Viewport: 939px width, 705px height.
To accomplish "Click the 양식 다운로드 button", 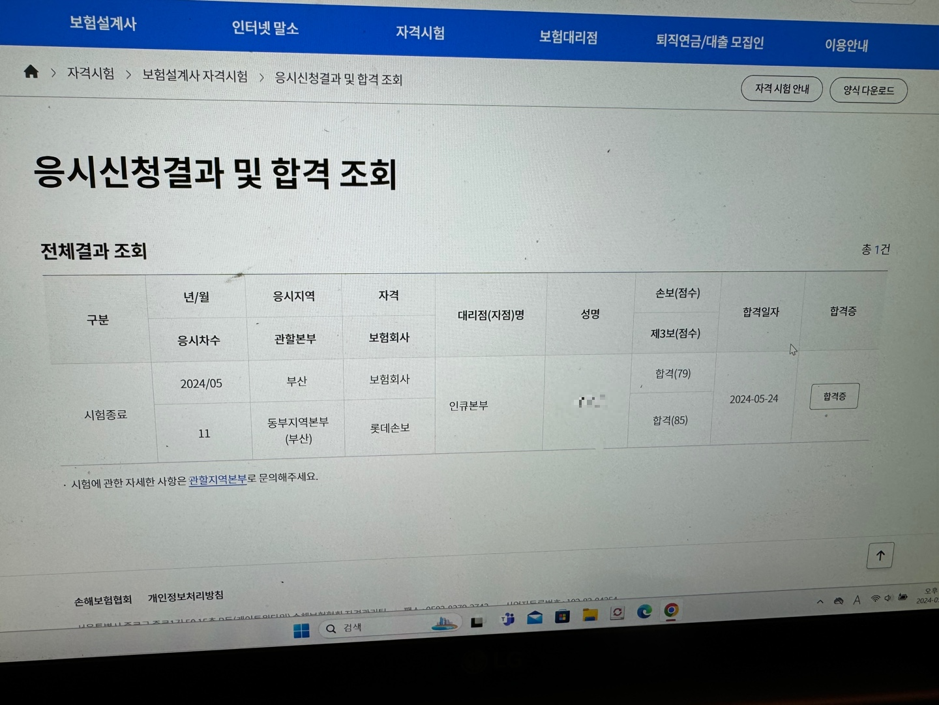I will pos(869,90).
